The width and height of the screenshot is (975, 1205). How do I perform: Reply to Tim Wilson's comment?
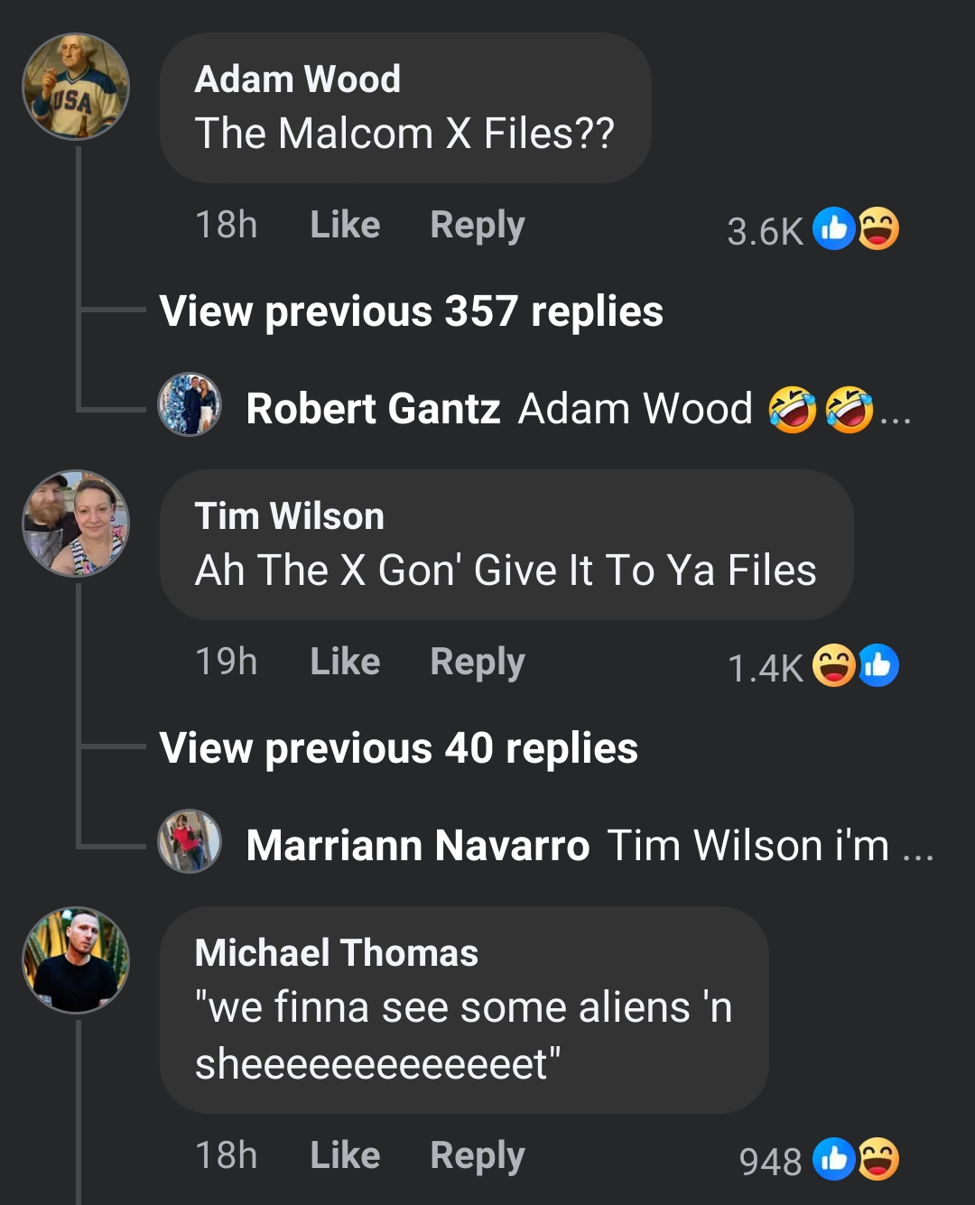478,663
